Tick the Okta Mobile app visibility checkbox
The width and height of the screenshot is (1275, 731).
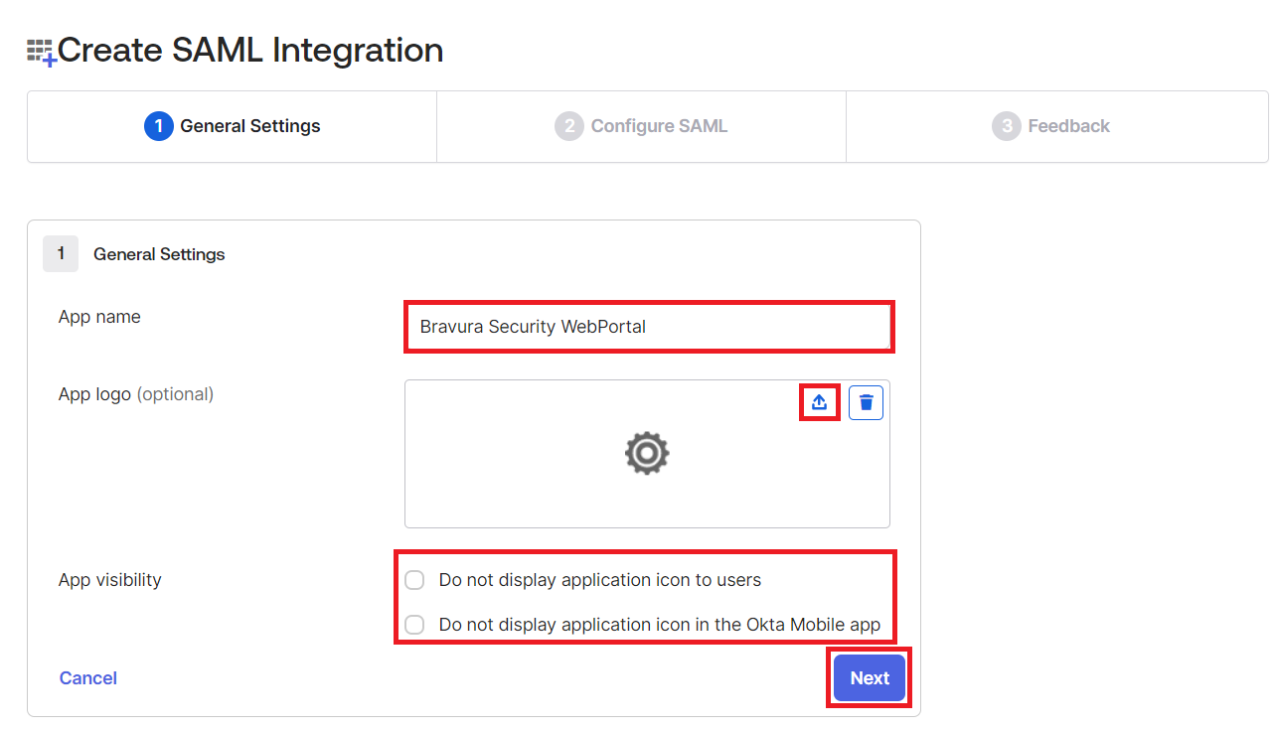(415, 625)
